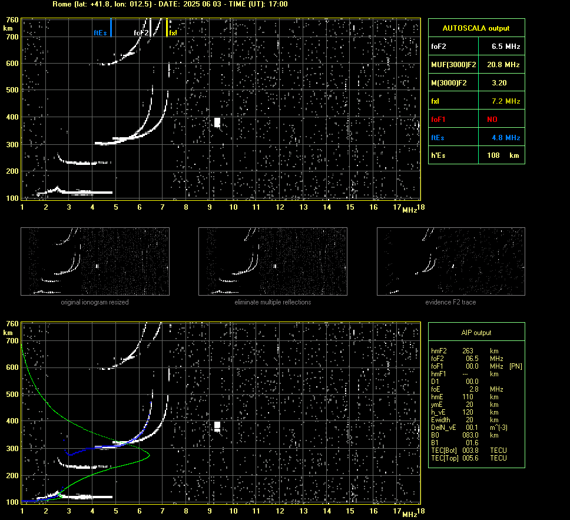Click the ionogram title header text
Screen dimensions: 570x520
click(x=170, y=4)
